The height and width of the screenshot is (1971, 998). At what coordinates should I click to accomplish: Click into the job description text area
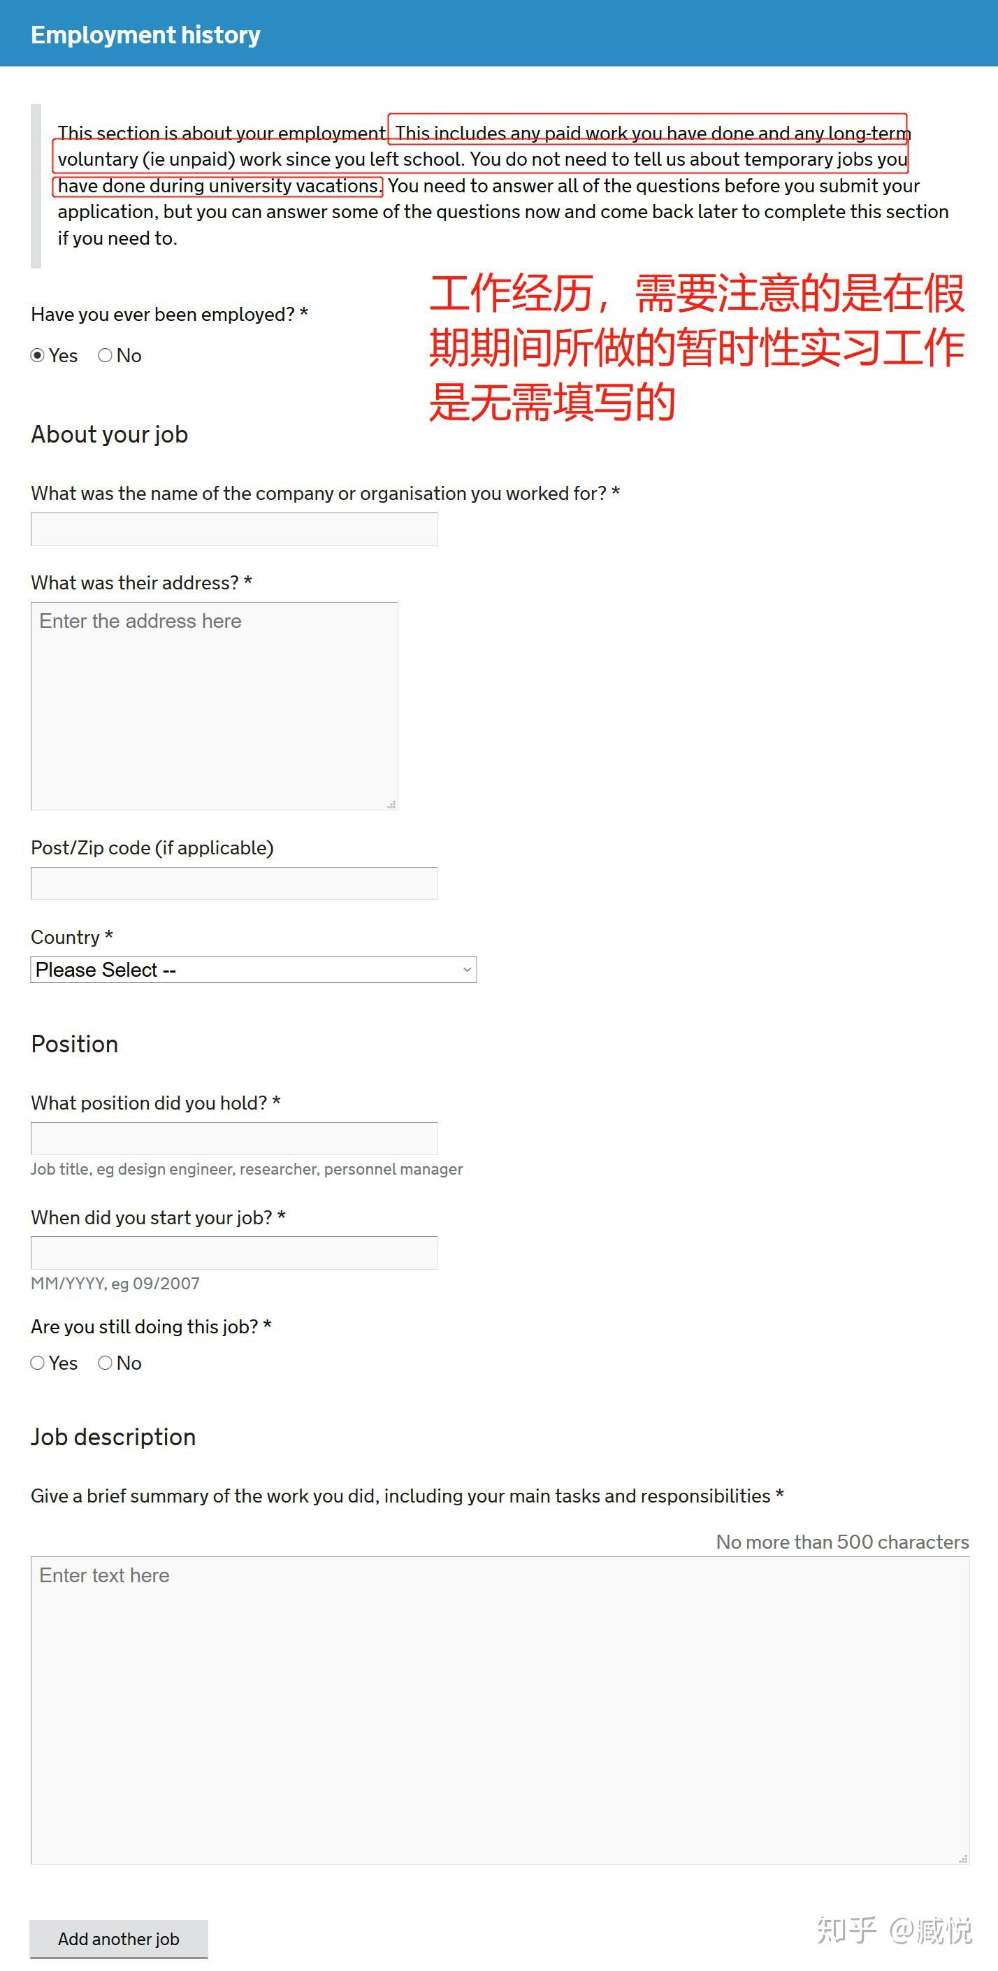coord(500,1710)
